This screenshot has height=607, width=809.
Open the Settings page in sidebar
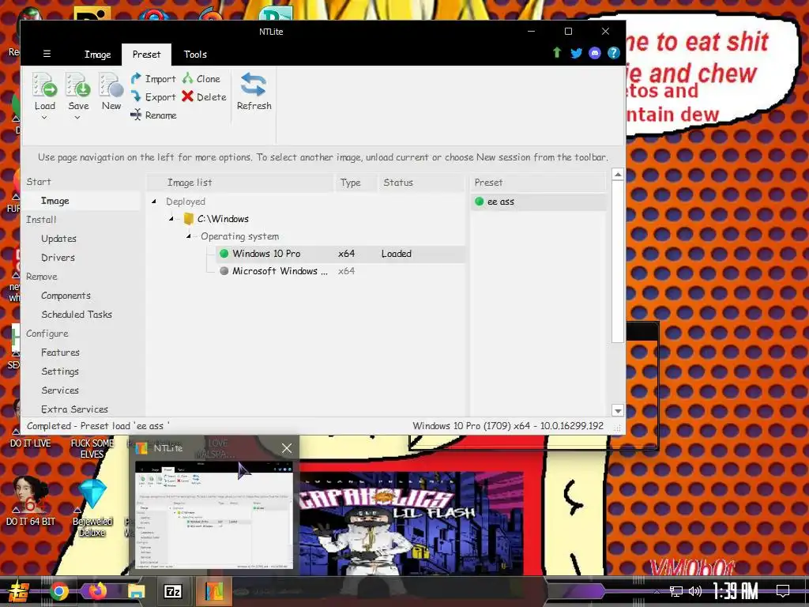click(x=60, y=371)
